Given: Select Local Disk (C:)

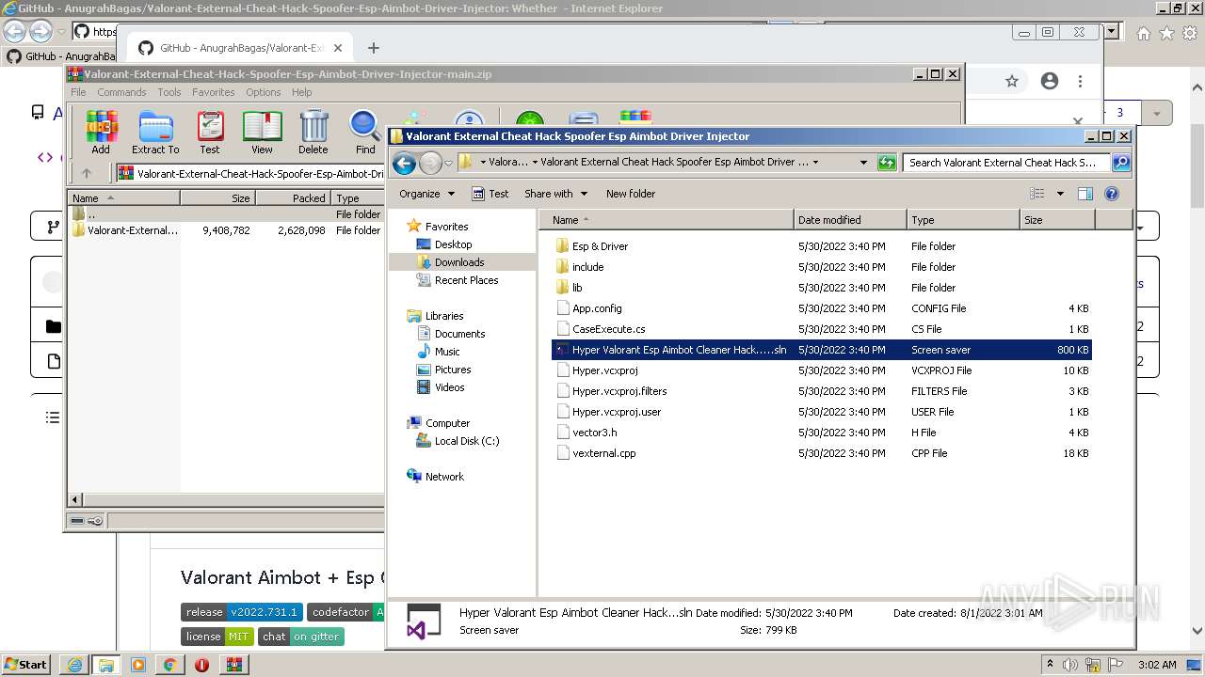Looking at the screenshot, I should (467, 441).
